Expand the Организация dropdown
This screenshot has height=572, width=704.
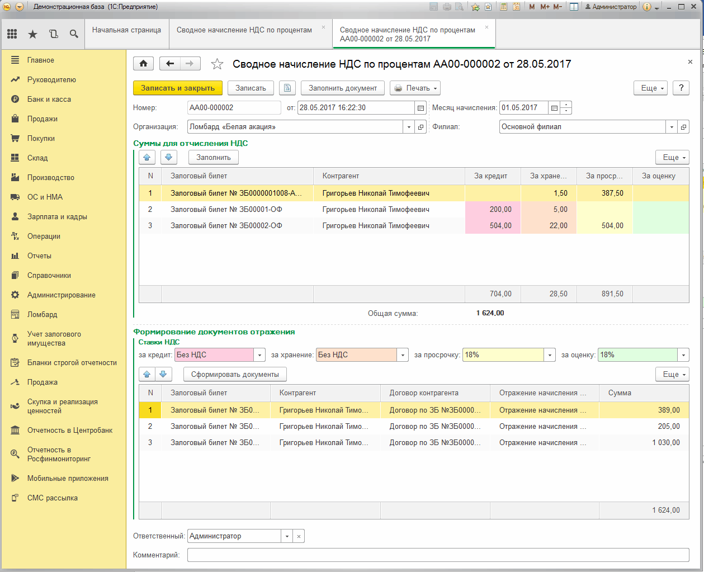point(409,127)
